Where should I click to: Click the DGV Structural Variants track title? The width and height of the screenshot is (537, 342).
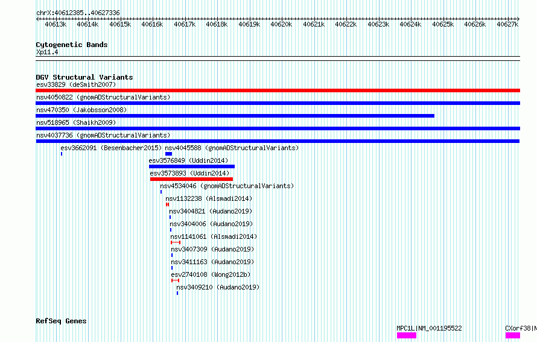pyautogui.click(x=84, y=77)
